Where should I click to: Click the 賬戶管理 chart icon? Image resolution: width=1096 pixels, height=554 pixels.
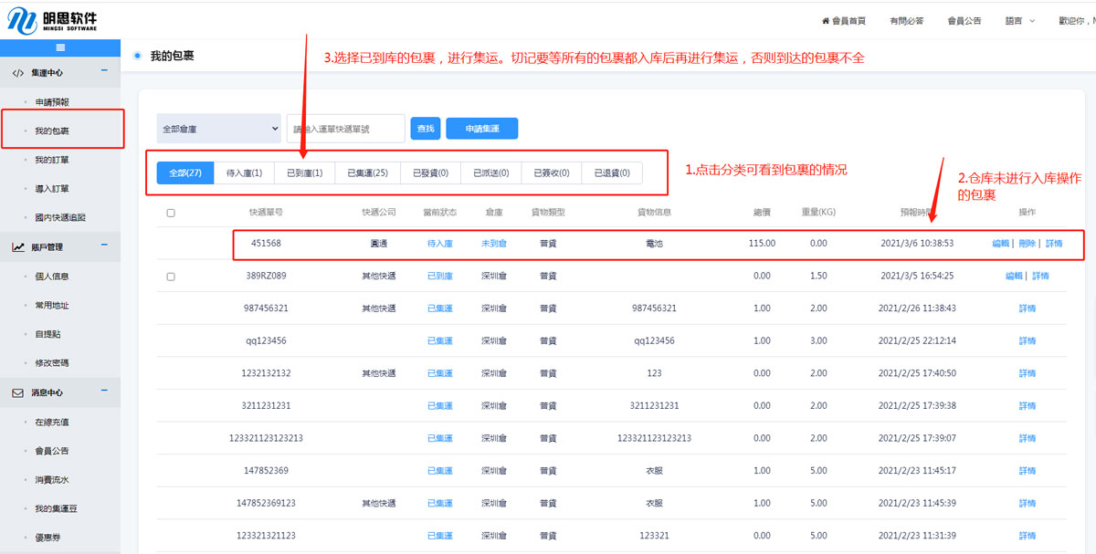pyautogui.click(x=18, y=246)
